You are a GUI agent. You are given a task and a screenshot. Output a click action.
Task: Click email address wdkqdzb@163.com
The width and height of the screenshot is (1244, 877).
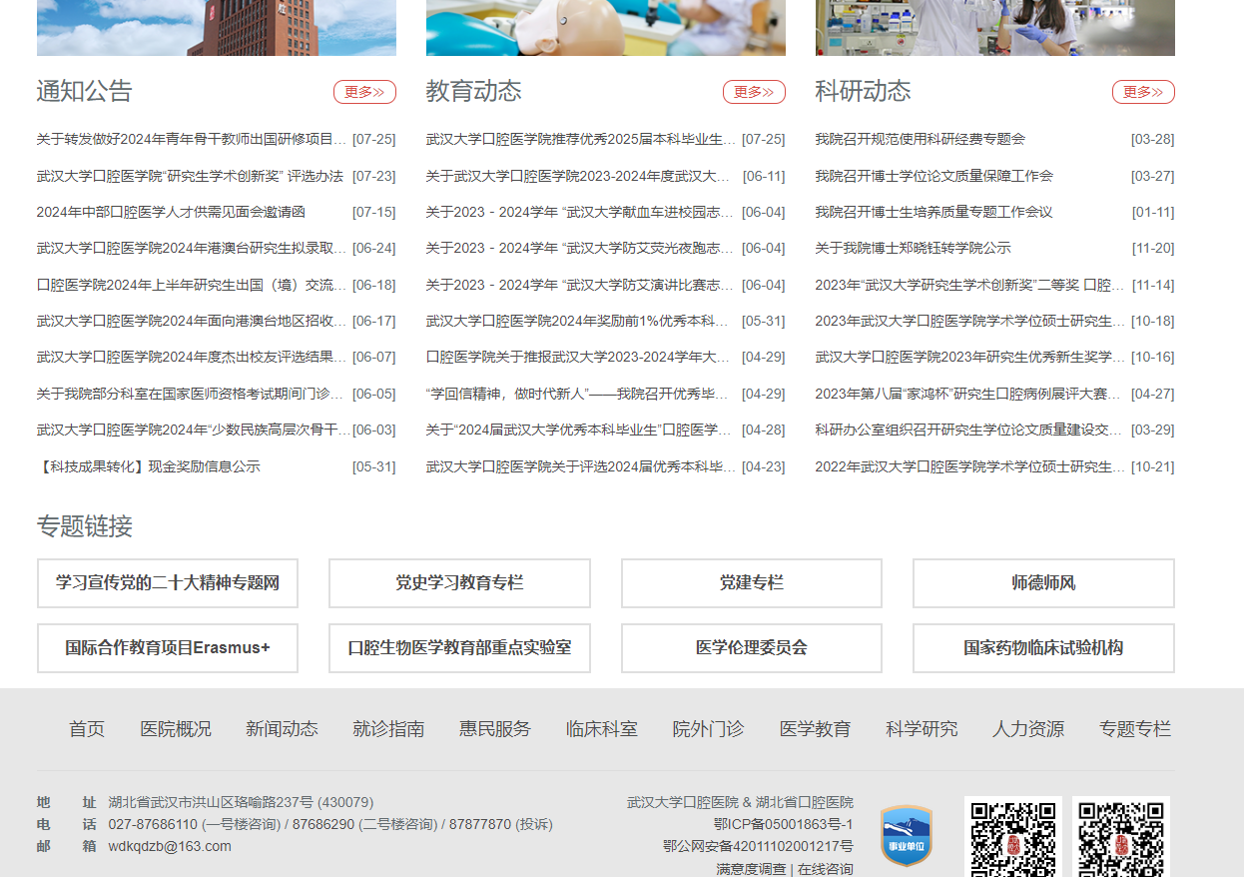click(170, 846)
